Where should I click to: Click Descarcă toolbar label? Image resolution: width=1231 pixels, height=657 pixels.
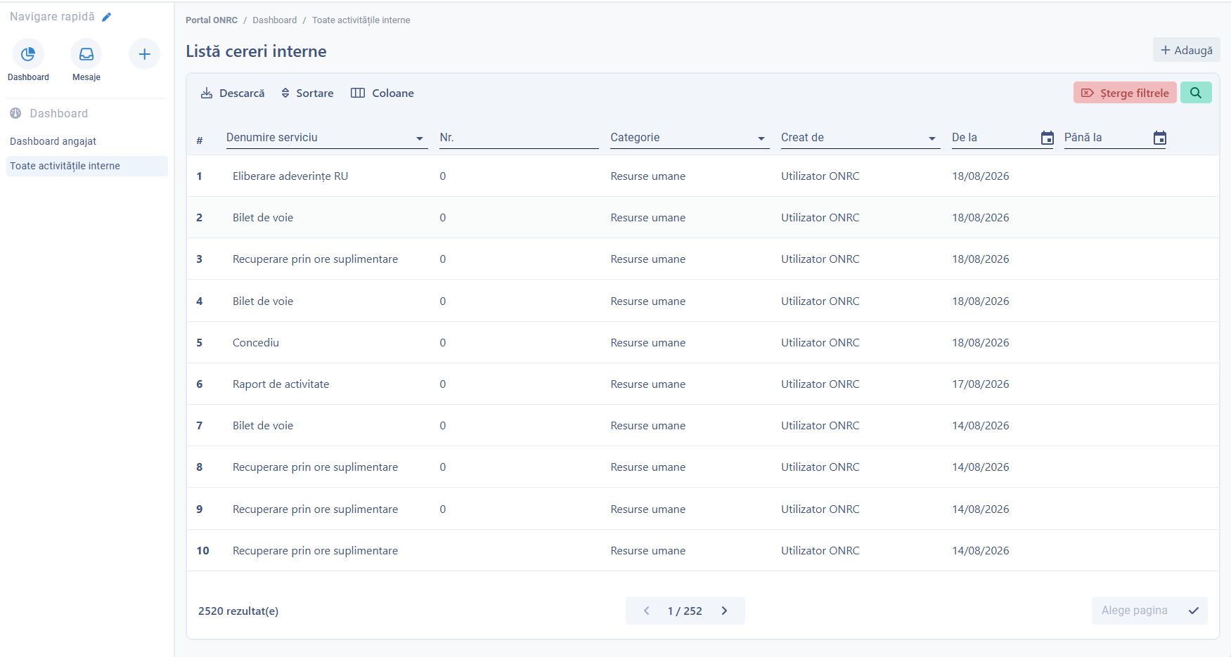pyautogui.click(x=242, y=93)
